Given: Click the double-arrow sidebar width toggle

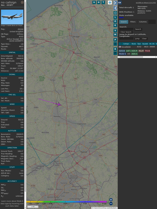Looking at the screenshot, I should point(120,3).
